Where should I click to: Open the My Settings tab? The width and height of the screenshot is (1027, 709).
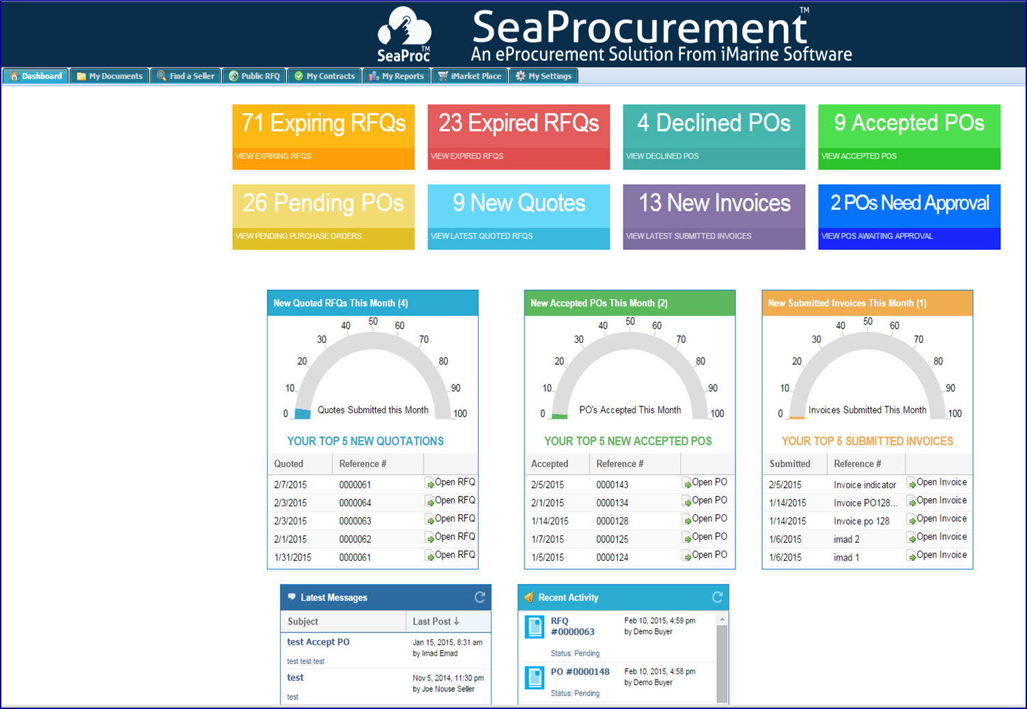tap(544, 76)
